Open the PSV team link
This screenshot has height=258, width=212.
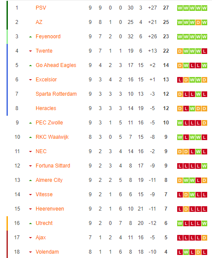coord(41,8)
